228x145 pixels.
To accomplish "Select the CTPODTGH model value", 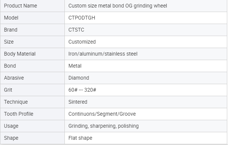I will coord(82,18).
